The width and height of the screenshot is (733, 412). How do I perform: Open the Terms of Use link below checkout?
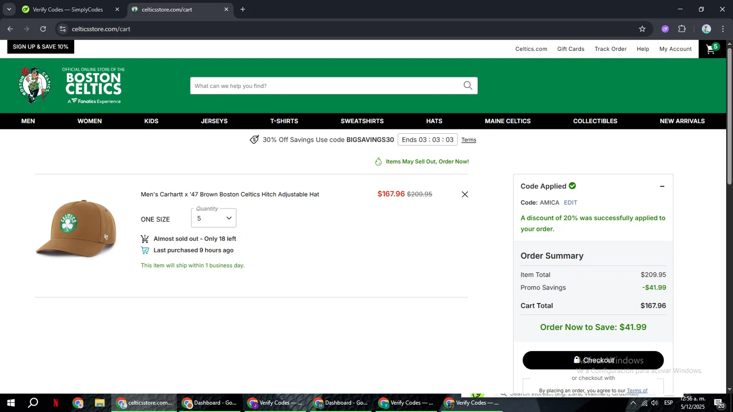pyautogui.click(x=637, y=391)
